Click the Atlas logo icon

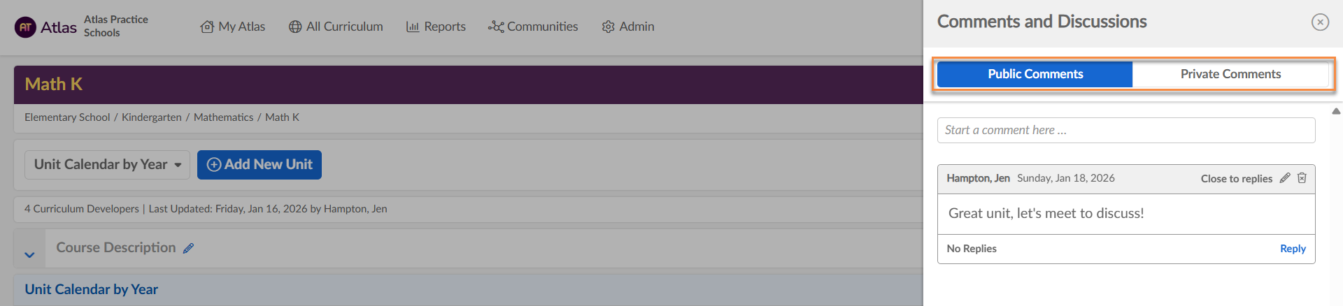(x=26, y=27)
